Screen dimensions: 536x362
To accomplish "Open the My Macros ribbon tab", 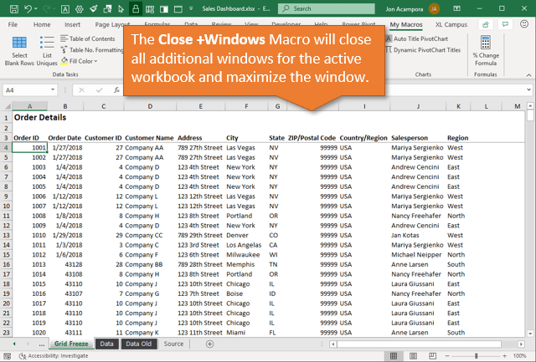I will (x=406, y=24).
